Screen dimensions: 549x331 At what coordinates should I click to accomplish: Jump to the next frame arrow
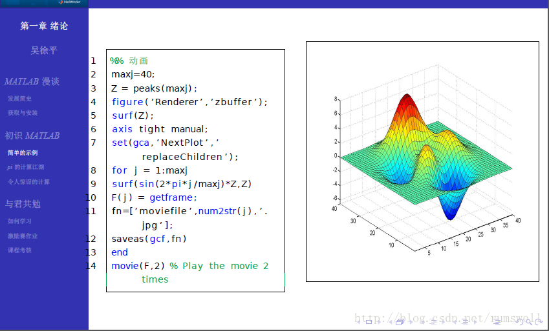411,322
